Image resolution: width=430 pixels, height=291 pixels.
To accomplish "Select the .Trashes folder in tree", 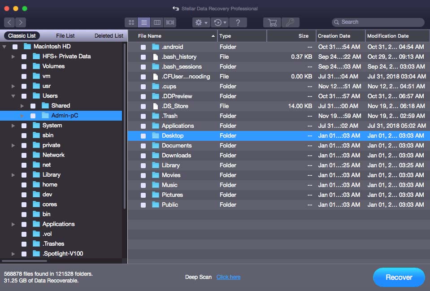I will (x=53, y=244).
